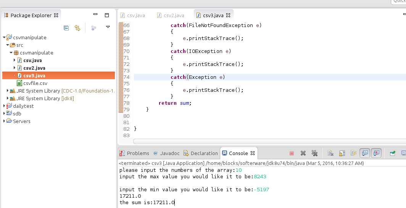Click the 'return sum;' statement

click(175, 103)
